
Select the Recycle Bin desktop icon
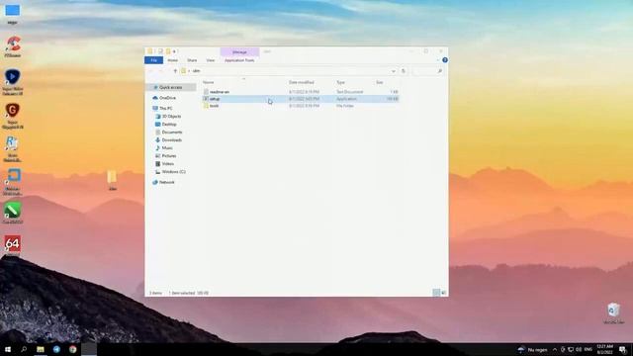(613, 313)
